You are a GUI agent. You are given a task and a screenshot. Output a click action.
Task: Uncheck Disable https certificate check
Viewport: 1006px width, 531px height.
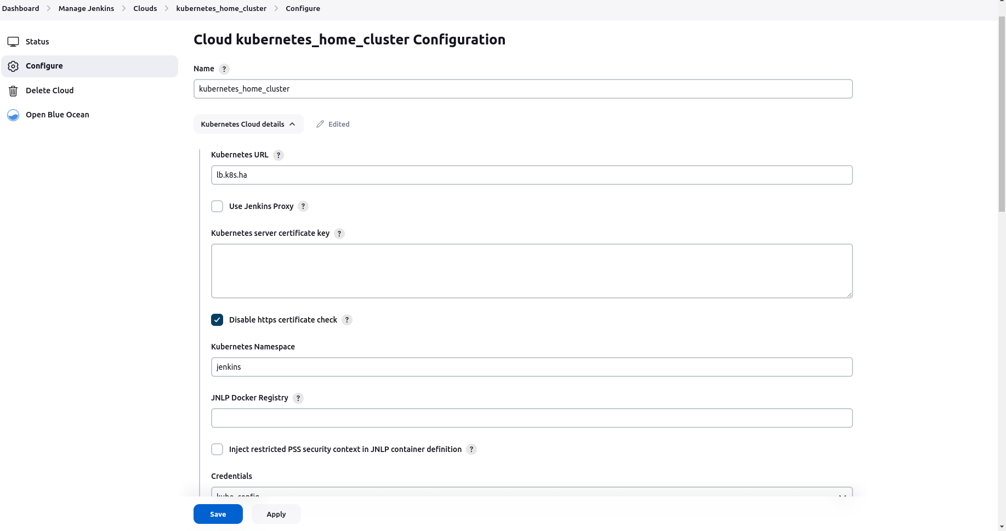click(217, 320)
